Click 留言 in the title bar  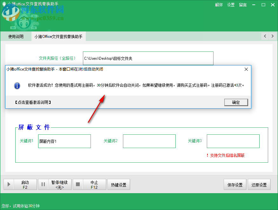click(x=242, y=5)
